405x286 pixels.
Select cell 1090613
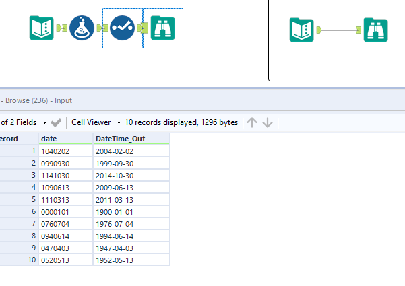tap(65, 188)
